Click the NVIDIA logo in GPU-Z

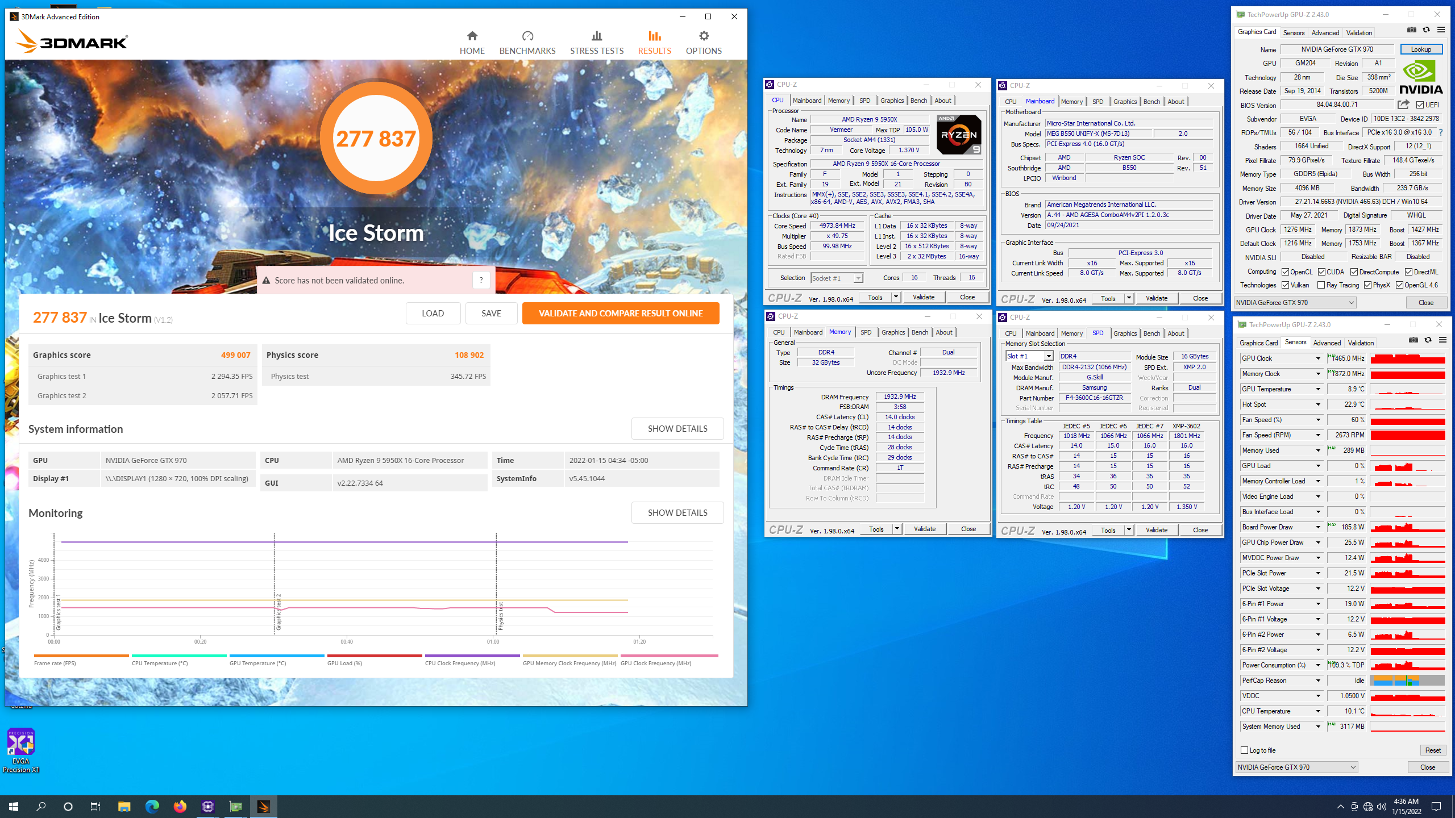tap(1421, 77)
